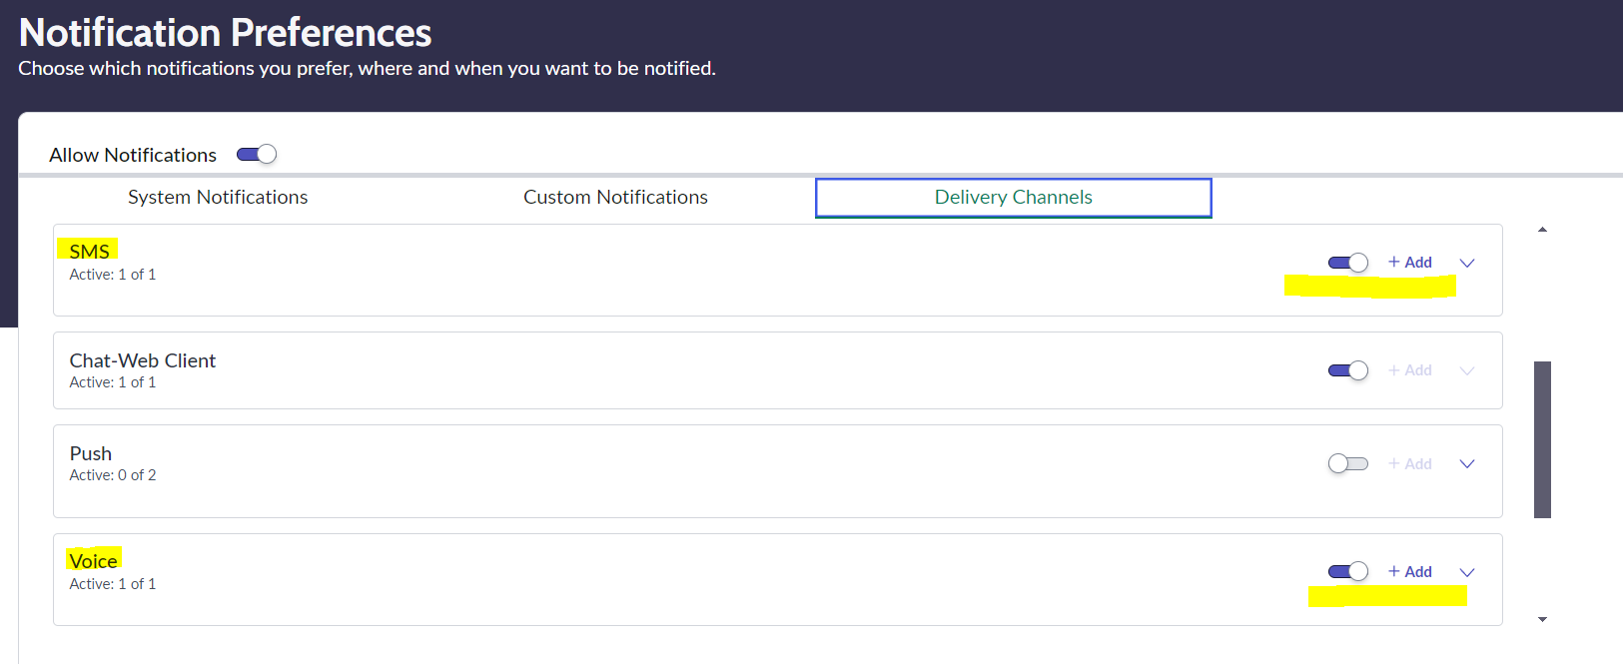
Task: Toggle the Allow Notifications switch
Action: tap(256, 154)
